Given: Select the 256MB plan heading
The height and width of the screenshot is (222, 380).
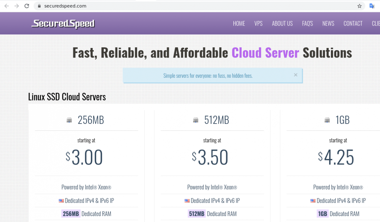Looking at the screenshot, I should (x=91, y=120).
